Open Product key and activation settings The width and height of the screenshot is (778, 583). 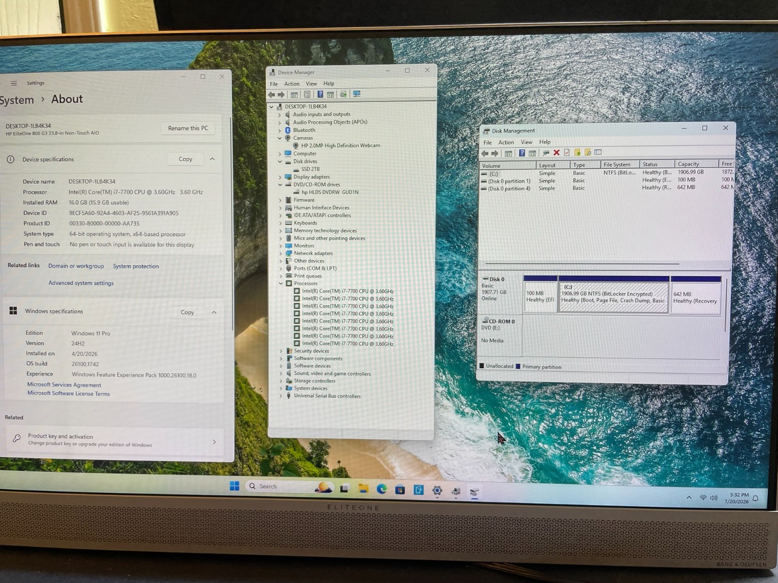[114, 440]
